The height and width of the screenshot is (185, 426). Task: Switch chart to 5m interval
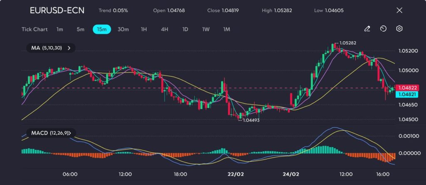tap(80, 29)
